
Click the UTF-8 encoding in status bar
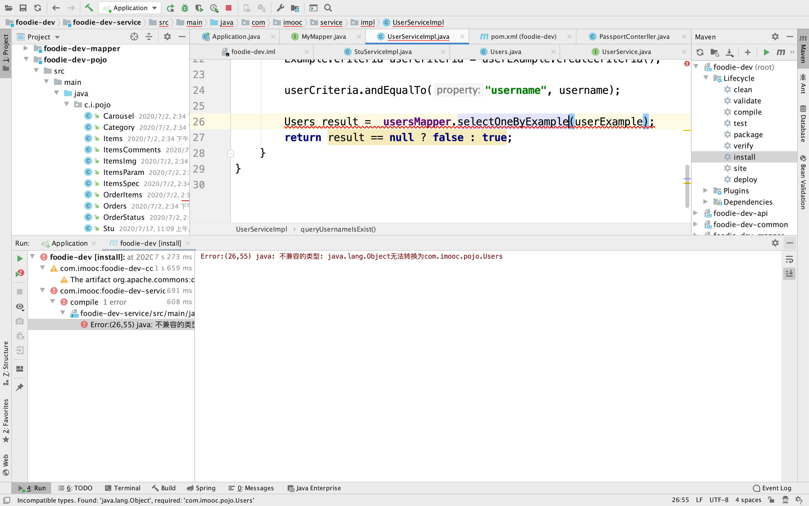(719, 500)
